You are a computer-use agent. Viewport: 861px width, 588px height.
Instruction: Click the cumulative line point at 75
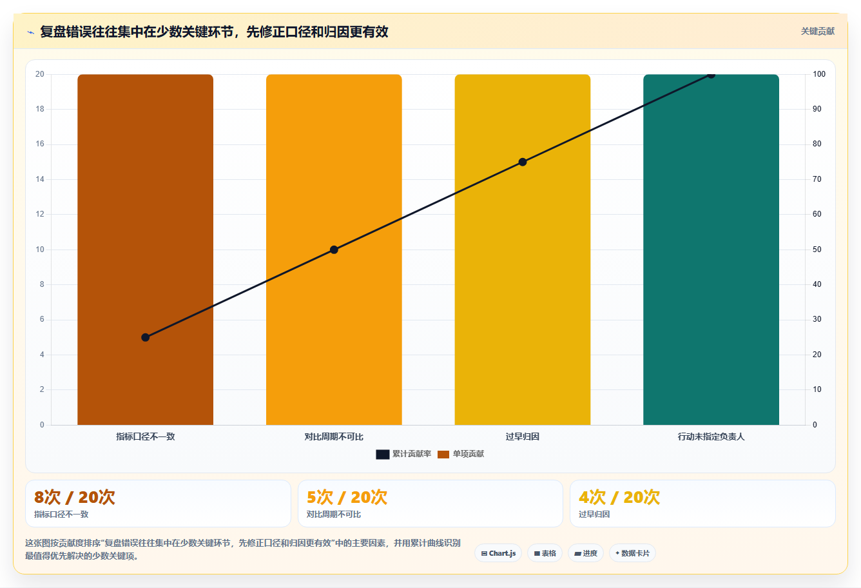click(x=523, y=162)
